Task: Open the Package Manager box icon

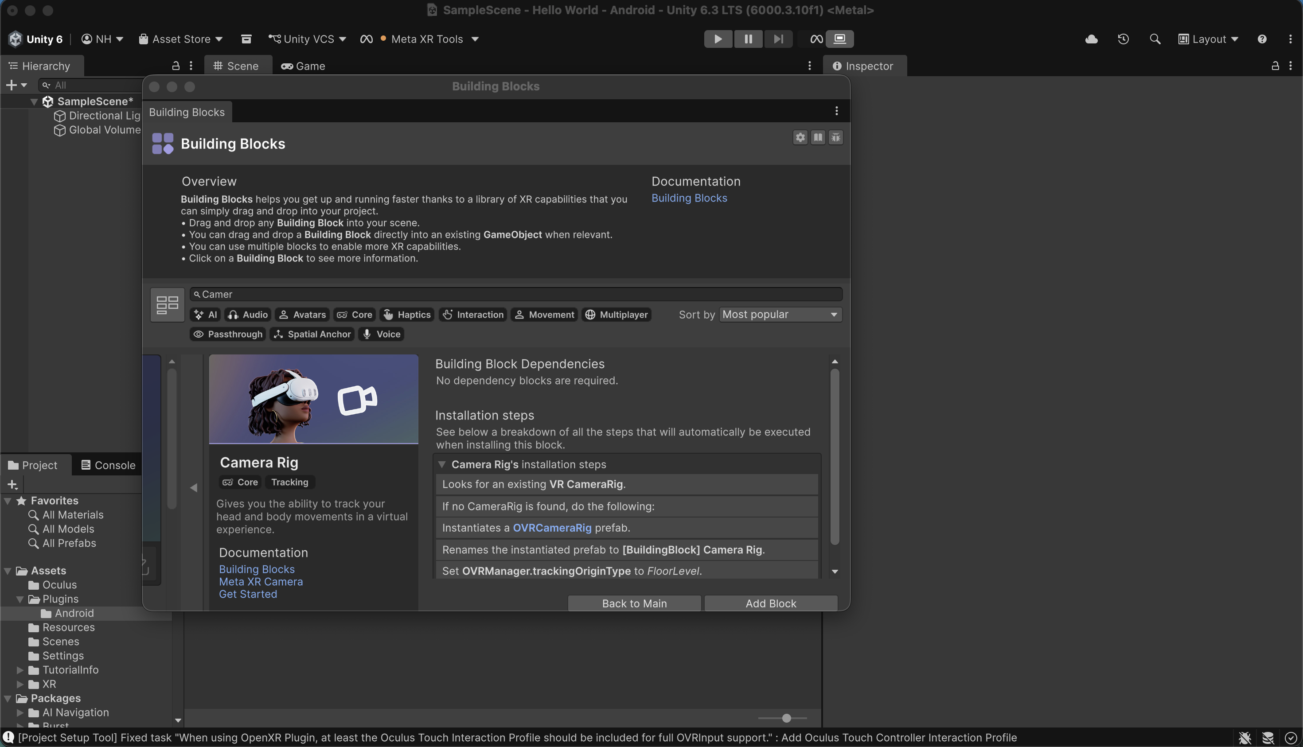Action: tap(246, 39)
